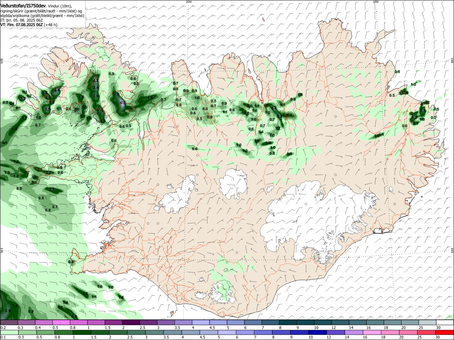The height and width of the screenshot is (340, 454).
Task: Pick the light green 0.1 swatch in lower legend
Action: coord(10,333)
